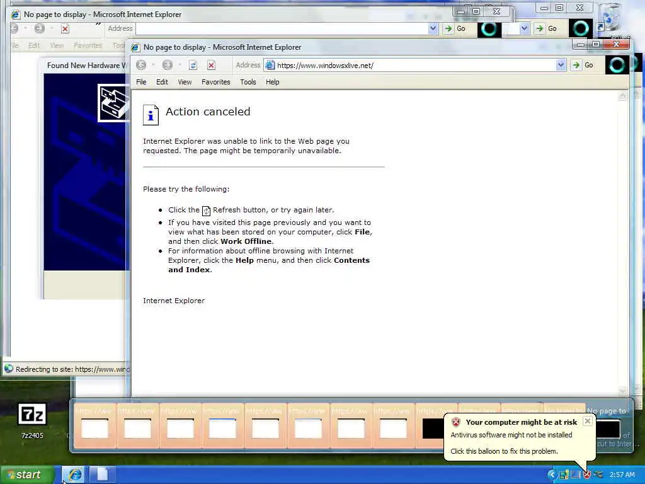Click bold 'Contents and Index' text
The image size is (645, 484).
[269, 265]
